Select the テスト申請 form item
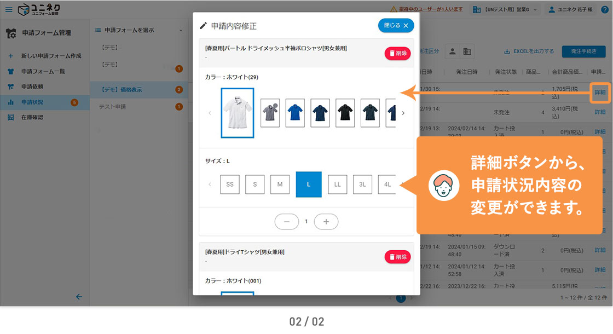Screen dimensions: 613x334 (112, 106)
